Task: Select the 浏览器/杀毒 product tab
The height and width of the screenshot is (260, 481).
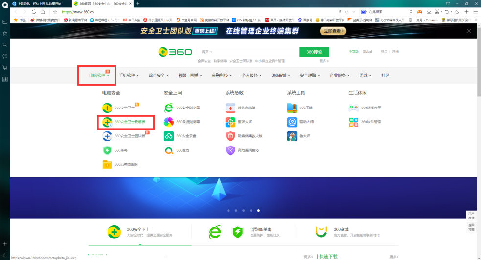Action: pos(244,232)
